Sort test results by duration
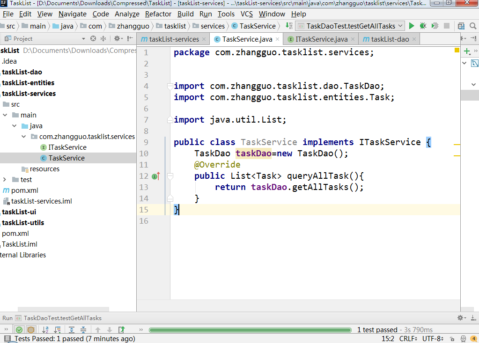The height and width of the screenshot is (343, 479). click(x=57, y=330)
